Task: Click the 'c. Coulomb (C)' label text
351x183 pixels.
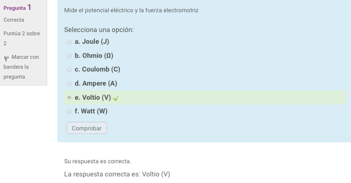Action: (x=97, y=70)
